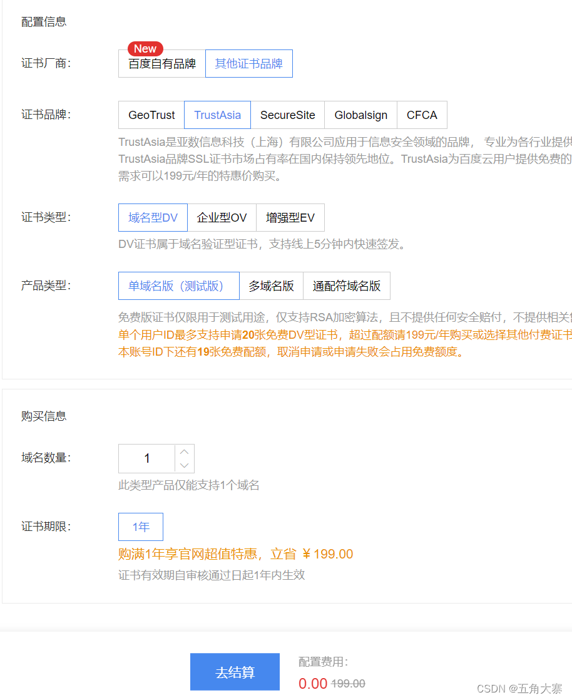This screenshot has width=572, height=700.
Task: Choose GeoTrust certificate brand
Action: (151, 115)
